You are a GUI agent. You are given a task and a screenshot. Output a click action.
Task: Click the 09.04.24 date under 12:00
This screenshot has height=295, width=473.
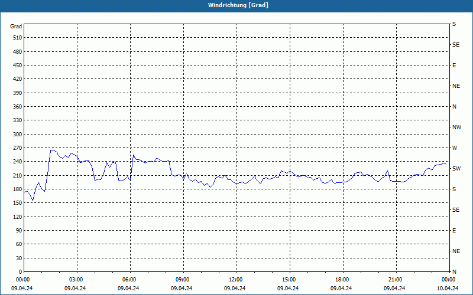[x=234, y=288]
